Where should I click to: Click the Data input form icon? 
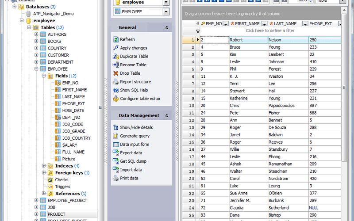coord(116,145)
